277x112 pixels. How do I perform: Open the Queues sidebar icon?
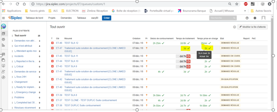click(3, 34)
